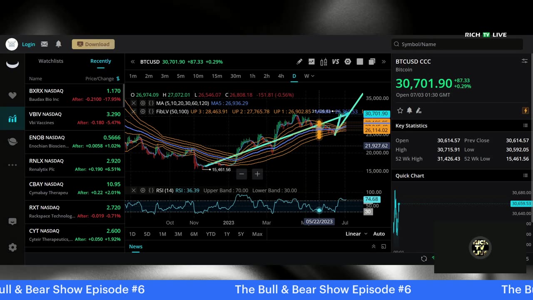533x300 pixels.
Task: Select BXRX NASDAQ in the watchlist
Action: tap(75, 95)
